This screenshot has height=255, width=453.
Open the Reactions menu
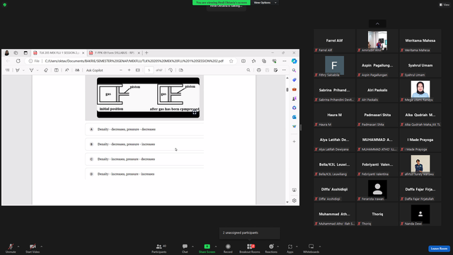[x=271, y=248]
